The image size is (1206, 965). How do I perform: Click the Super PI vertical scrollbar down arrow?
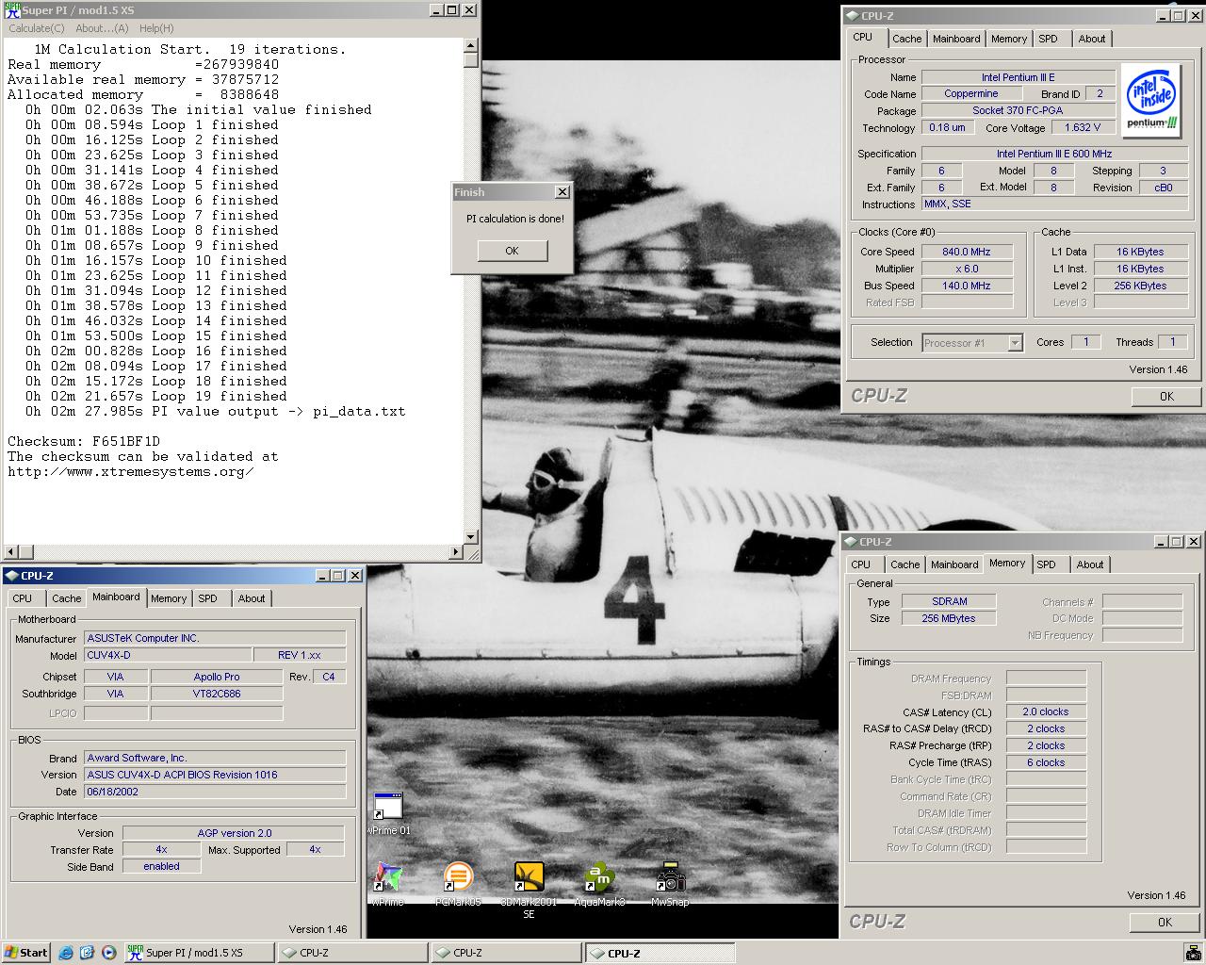(471, 537)
